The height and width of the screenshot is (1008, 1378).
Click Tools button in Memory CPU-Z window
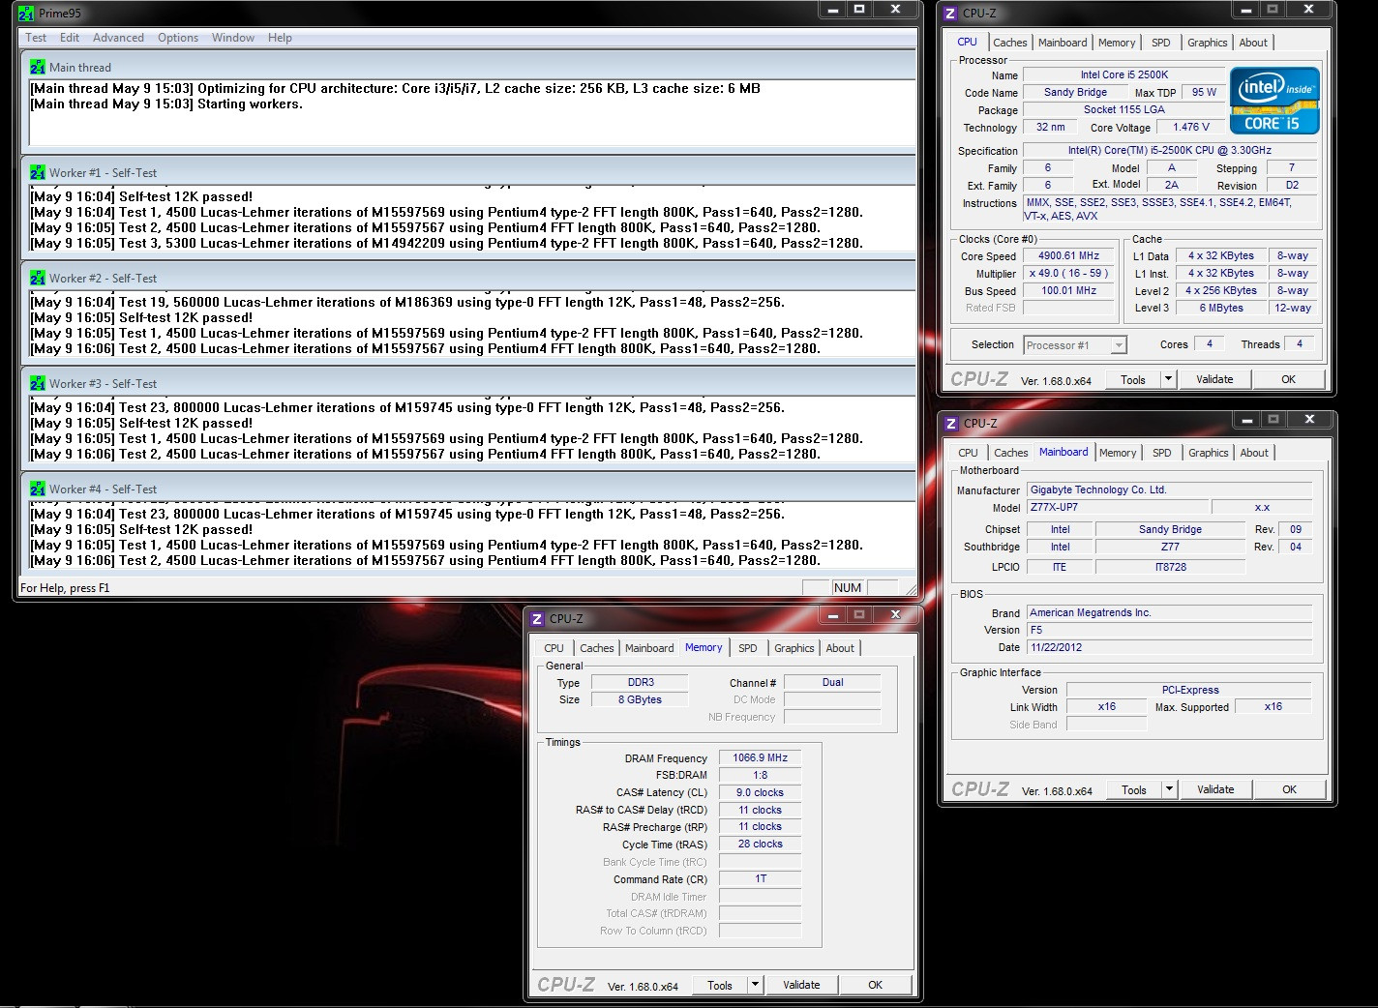pos(720,985)
